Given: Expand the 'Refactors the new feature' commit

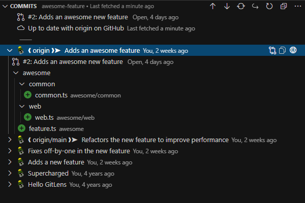Looking at the screenshot, I should pyautogui.click(x=10, y=140).
